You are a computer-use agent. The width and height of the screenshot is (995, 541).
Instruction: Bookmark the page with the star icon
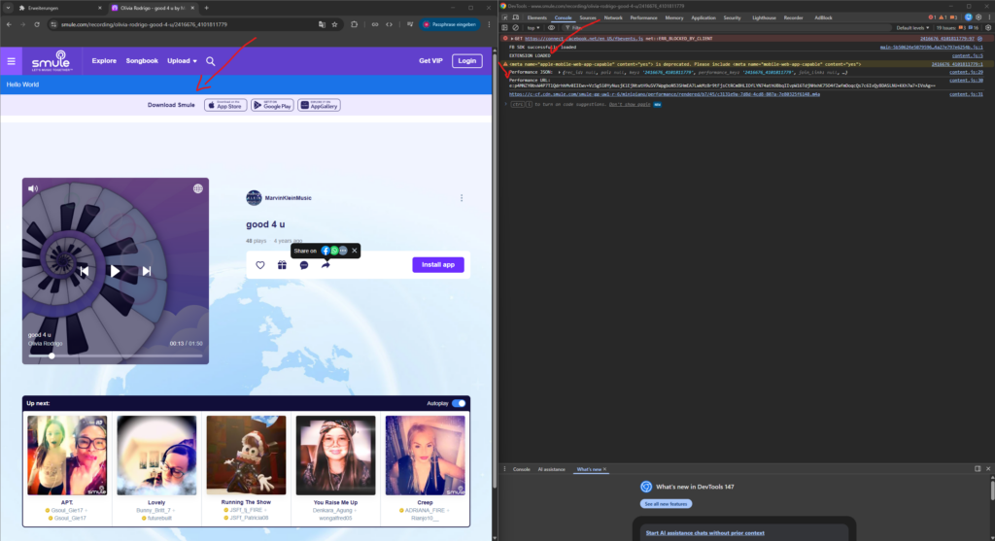click(x=336, y=24)
